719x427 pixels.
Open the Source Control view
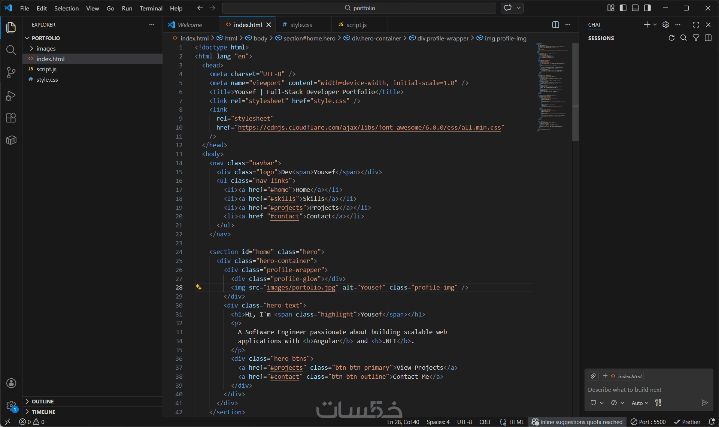[x=11, y=73]
